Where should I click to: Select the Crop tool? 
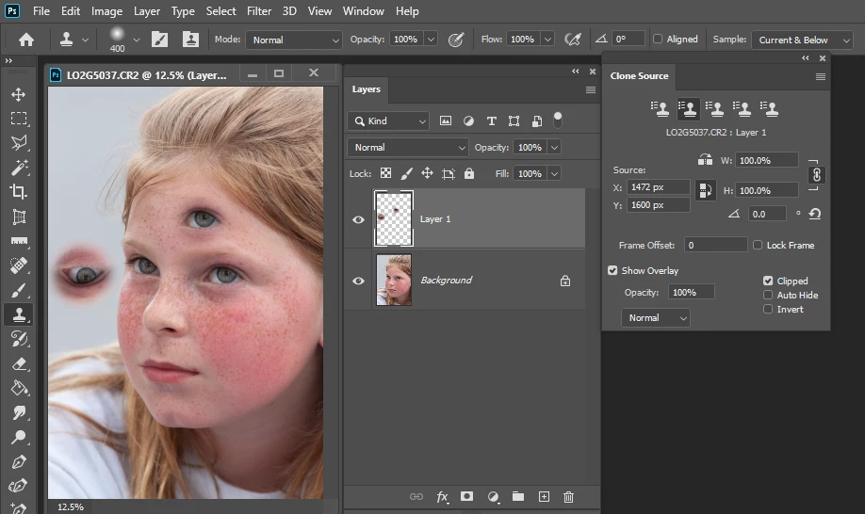[18, 191]
